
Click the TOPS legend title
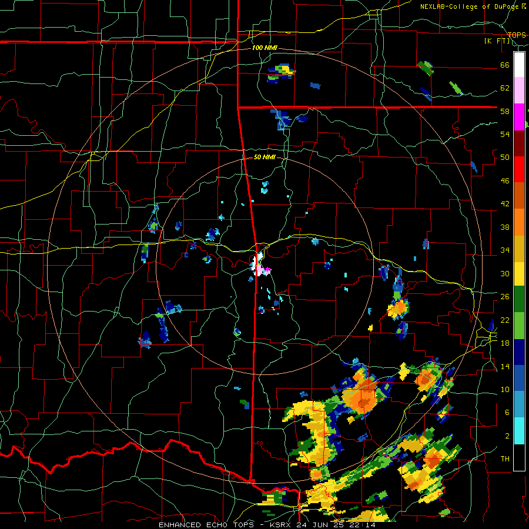click(x=517, y=35)
